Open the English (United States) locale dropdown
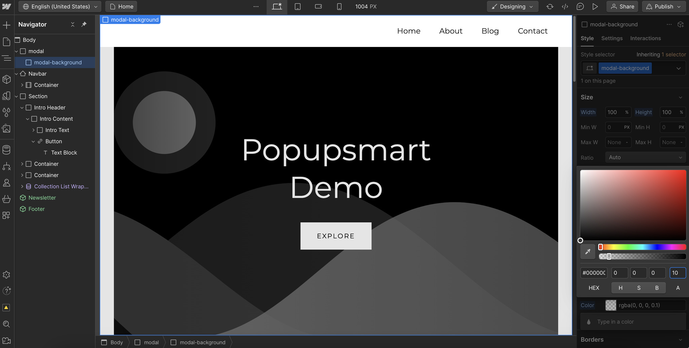Viewport: 689px width, 348px height. pyautogui.click(x=60, y=7)
